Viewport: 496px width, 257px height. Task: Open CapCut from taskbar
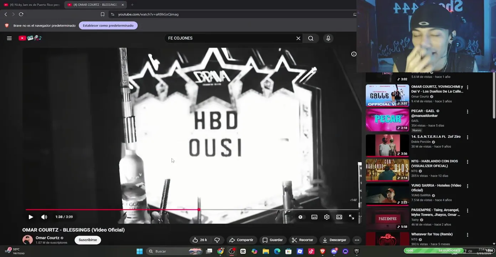(x=243, y=251)
